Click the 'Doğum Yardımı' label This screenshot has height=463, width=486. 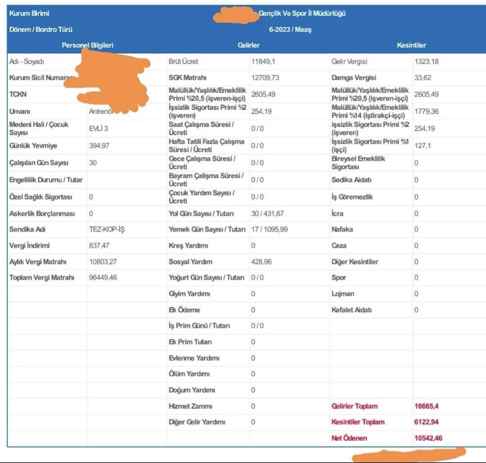click(192, 390)
